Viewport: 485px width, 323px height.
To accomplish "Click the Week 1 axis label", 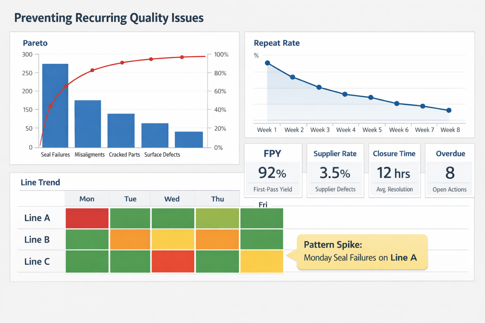I will pyautogui.click(x=267, y=130).
